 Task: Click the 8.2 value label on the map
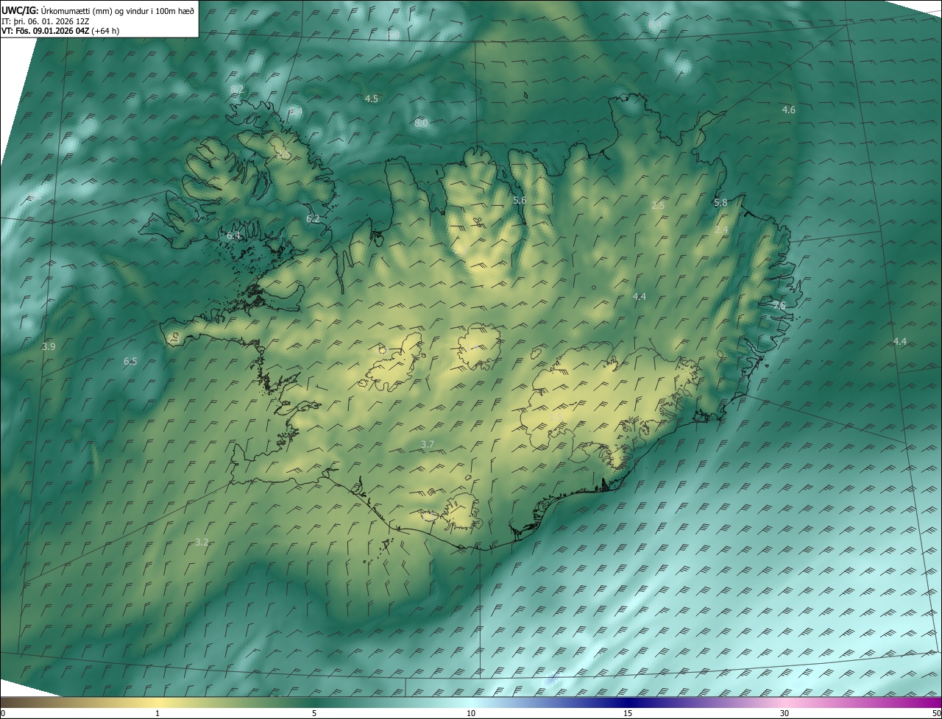(x=237, y=89)
